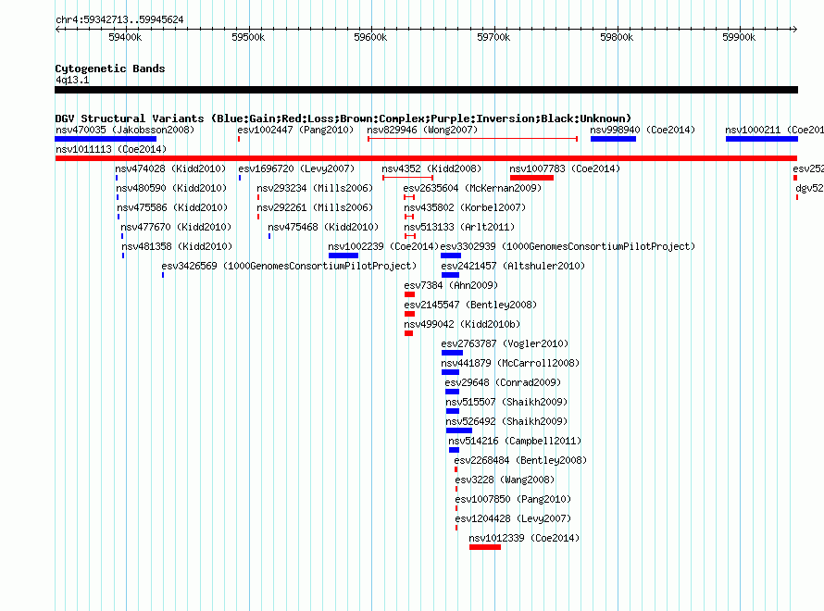Open nsv475586 (Kidd2010) variant

pos(172,207)
